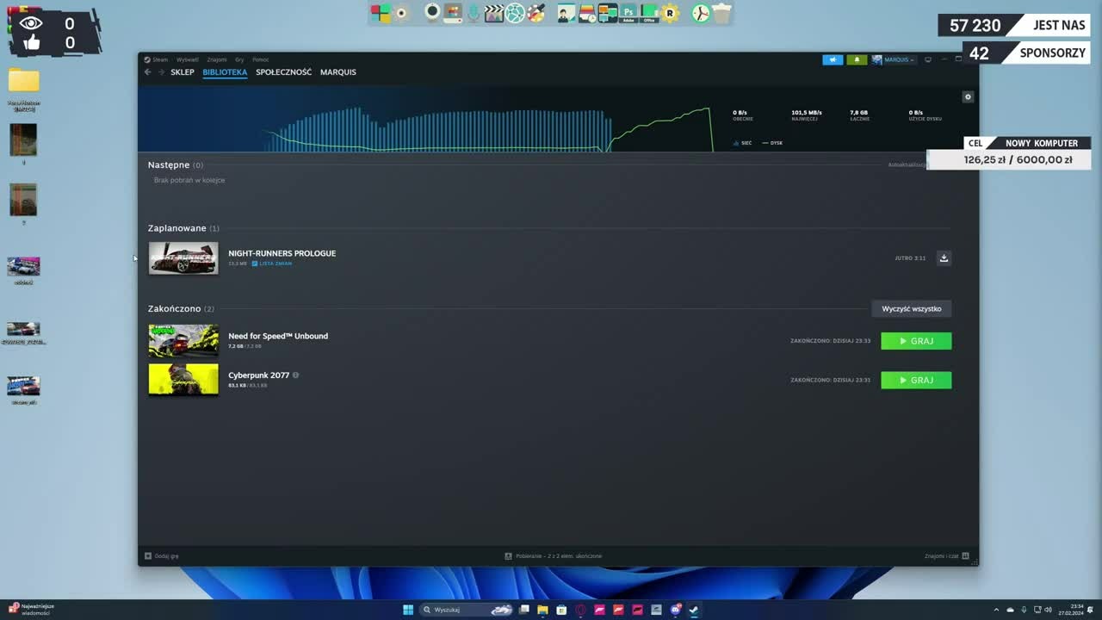Open the Steam menu
Viewport: 1102px width, 620px height.
click(157, 59)
